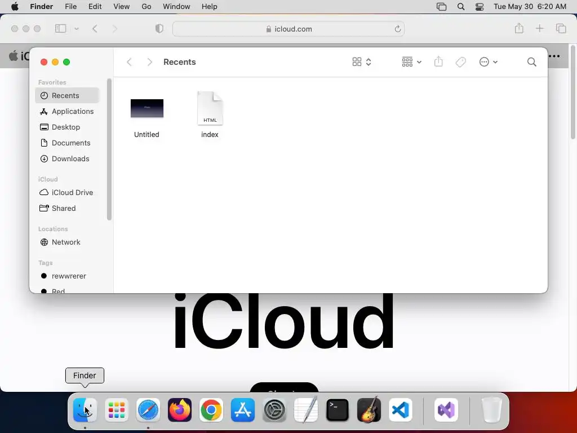Click the Safari page scrollbar
Image resolution: width=577 pixels, height=433 pixels.
tap(572, 92)
